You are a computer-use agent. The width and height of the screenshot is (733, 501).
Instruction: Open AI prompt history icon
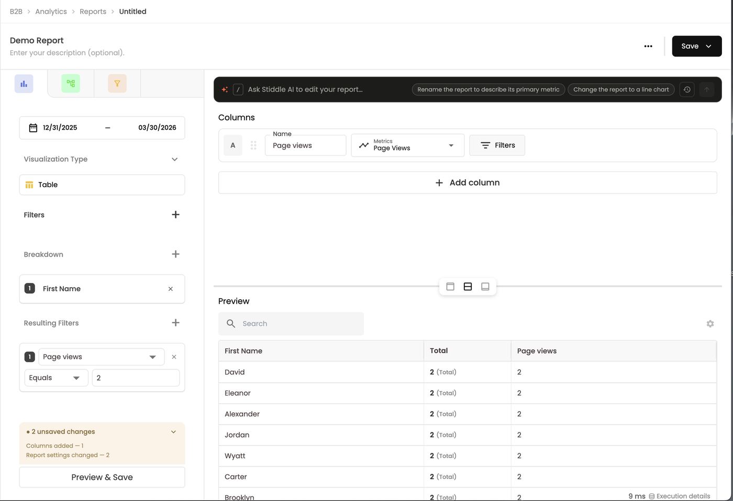tap(687, 89)
